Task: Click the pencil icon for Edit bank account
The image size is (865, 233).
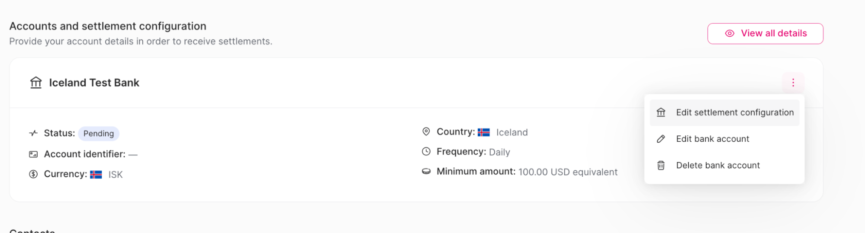Action: (x=661, y=139)
